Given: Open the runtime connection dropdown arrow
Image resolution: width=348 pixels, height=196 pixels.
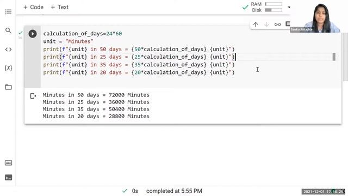Looking at the screenshot, I should 289,7.
